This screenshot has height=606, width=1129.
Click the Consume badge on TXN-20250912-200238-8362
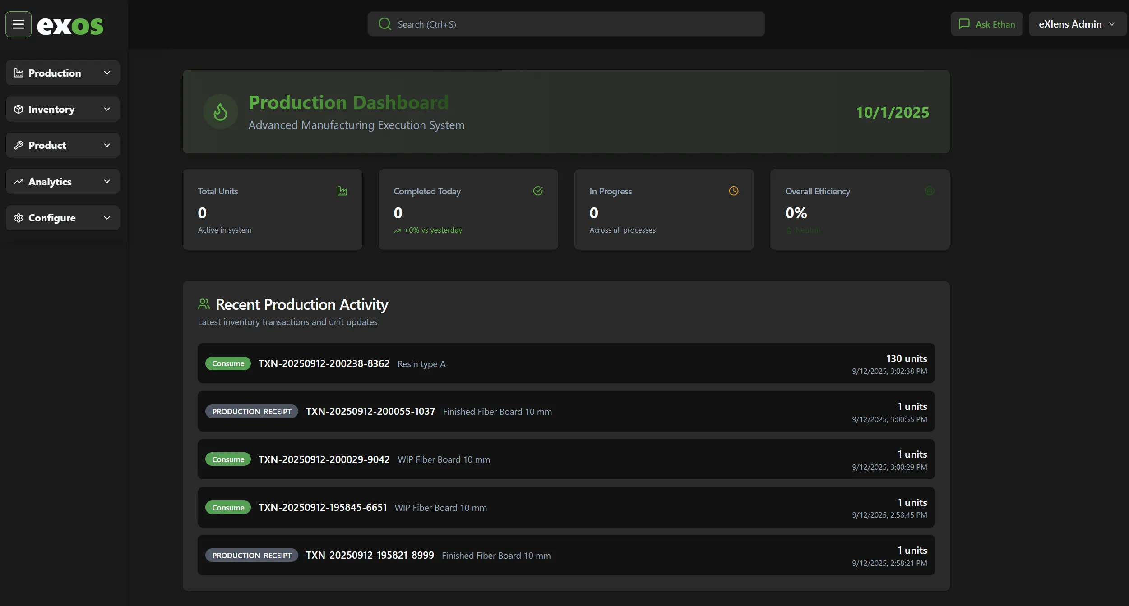(x=228, y=363)
